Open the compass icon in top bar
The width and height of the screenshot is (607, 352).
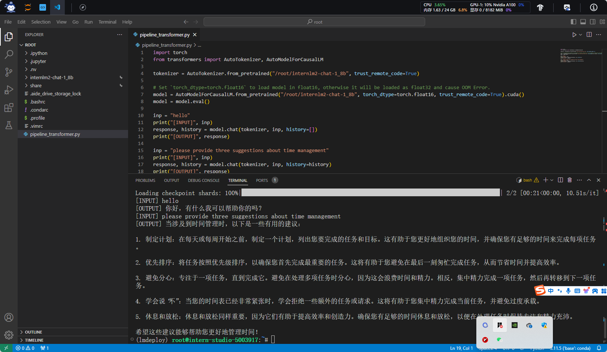point(83,7)
